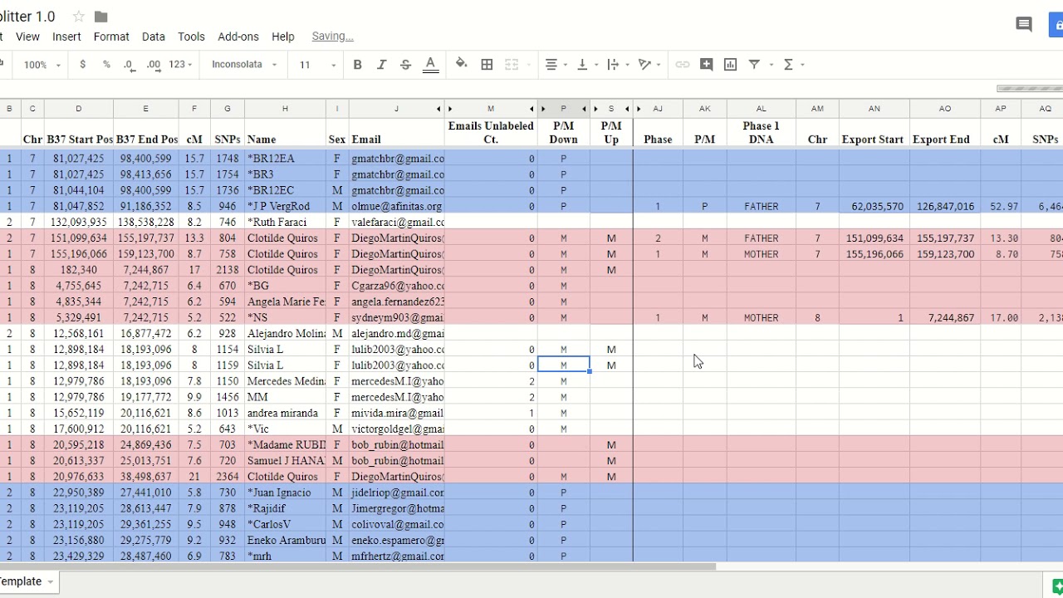This screenshot has width=1063, height=598.
Task: Open the fill color bucket
Action: pyautogui.click(x=462, y=64)
